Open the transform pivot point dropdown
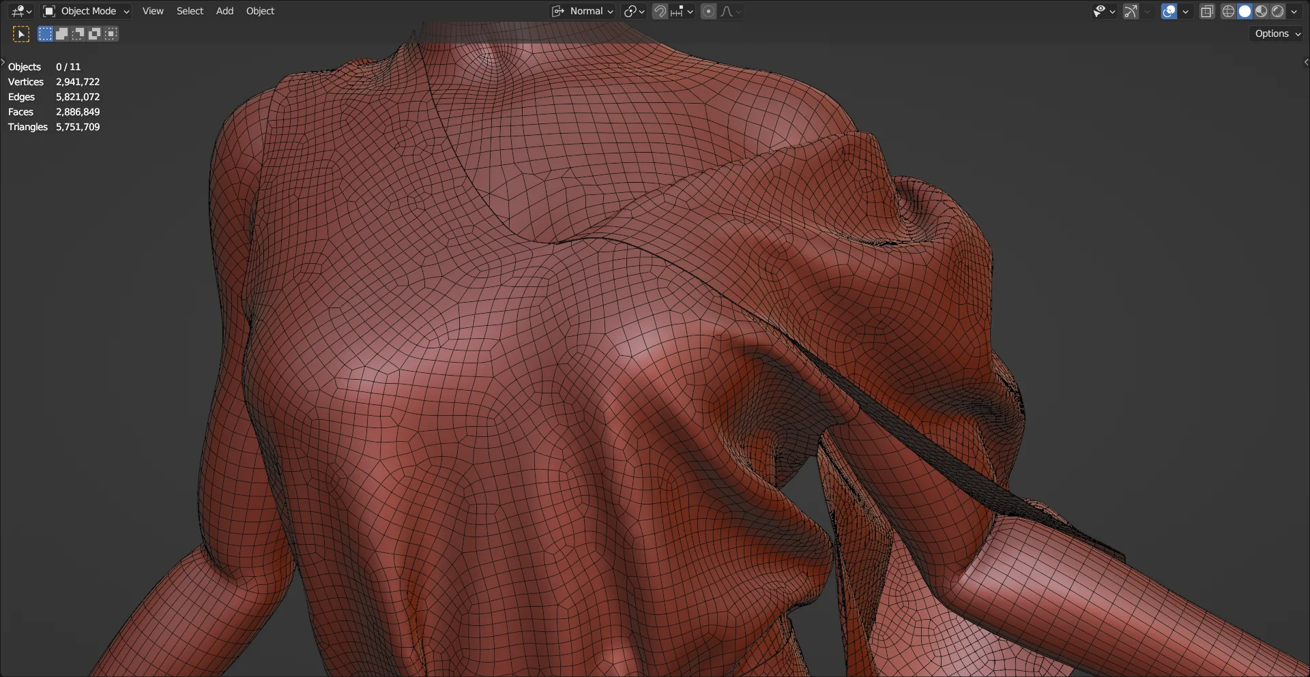Image resolution: width=1310 pixels, height=677 pixels. [634, 11]
